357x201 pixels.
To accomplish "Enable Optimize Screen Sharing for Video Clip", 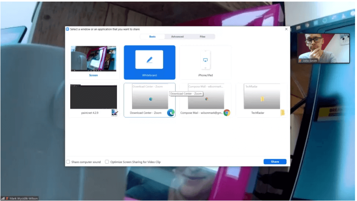I will 107,162.
